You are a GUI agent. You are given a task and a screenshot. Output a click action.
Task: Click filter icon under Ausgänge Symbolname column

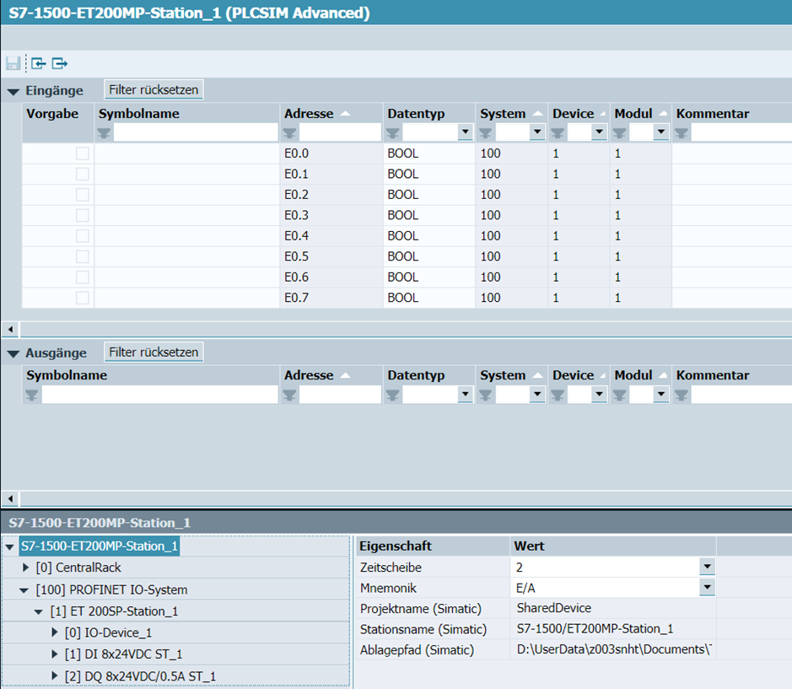point(32,395)
